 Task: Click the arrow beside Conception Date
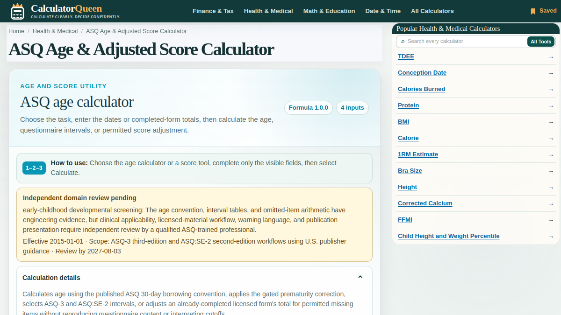click(551, 73)
